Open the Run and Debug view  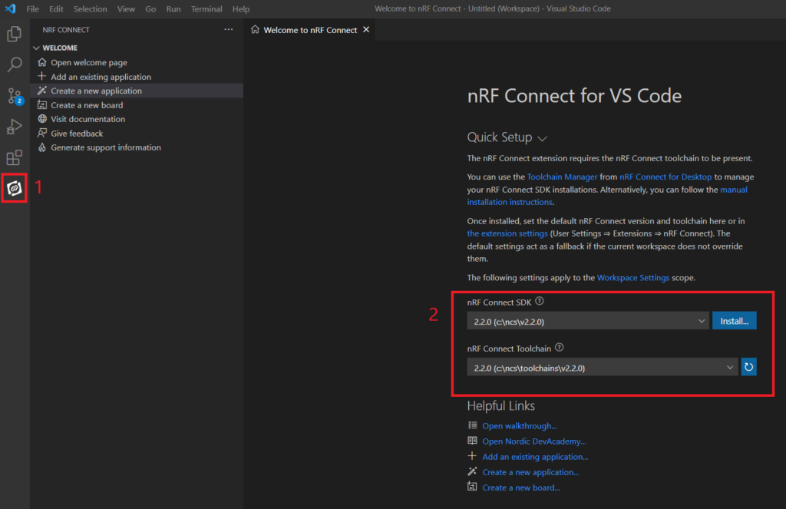[14, 127]
